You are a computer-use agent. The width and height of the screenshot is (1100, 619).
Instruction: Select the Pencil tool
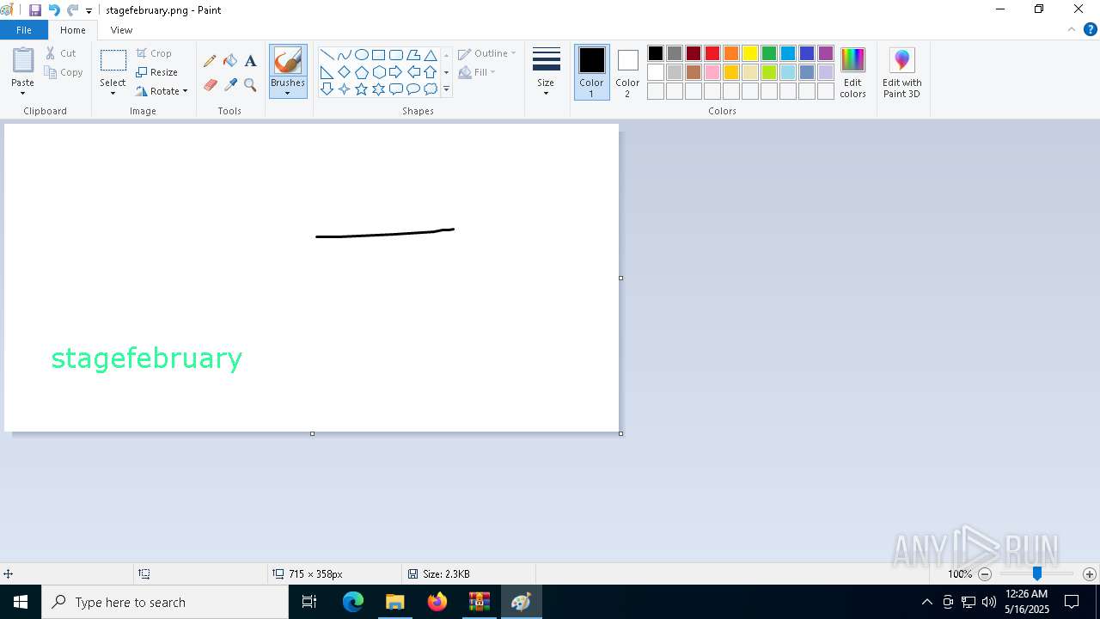point(210,61)
